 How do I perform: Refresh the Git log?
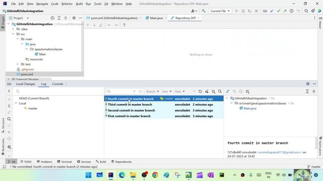point(200,92)
